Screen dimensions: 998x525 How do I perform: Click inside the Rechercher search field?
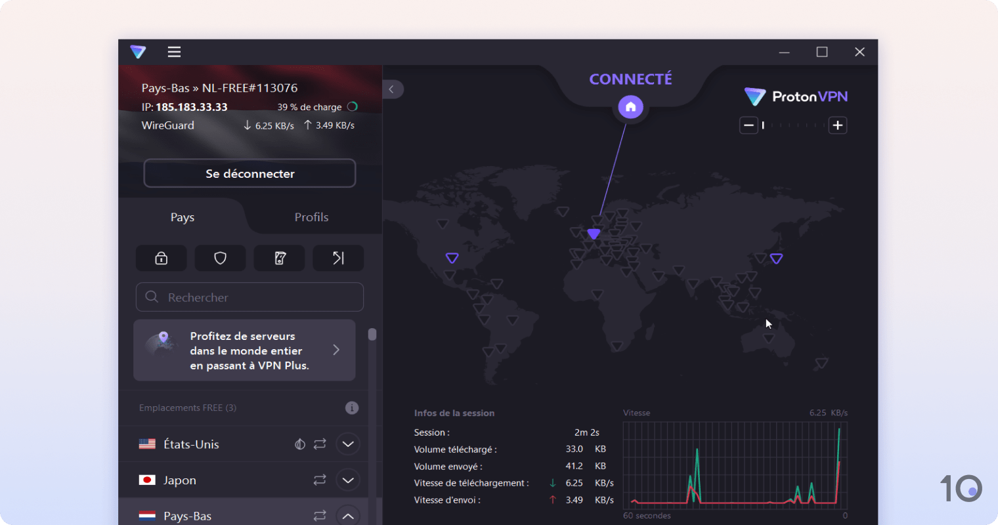pos(249,297)
